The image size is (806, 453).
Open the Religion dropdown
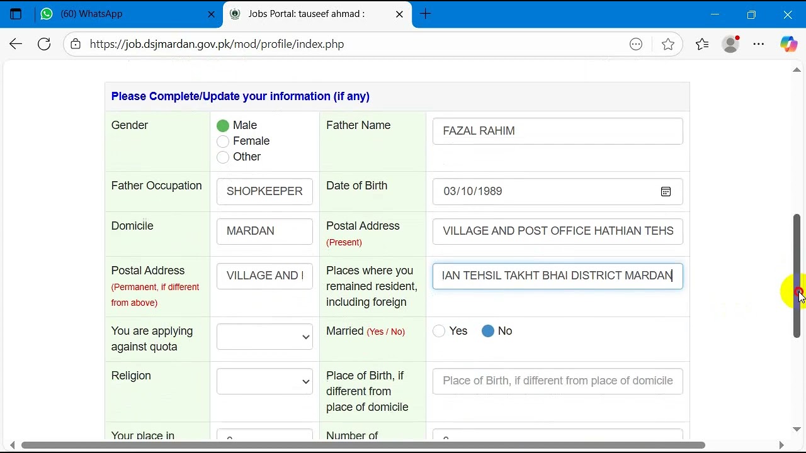[x=264, y=381]
